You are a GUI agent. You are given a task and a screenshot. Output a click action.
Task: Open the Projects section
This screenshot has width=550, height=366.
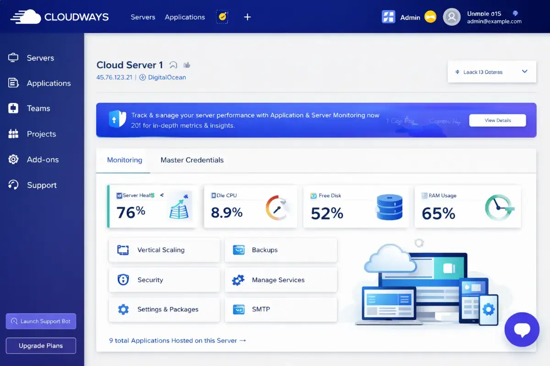click(14, 134)
